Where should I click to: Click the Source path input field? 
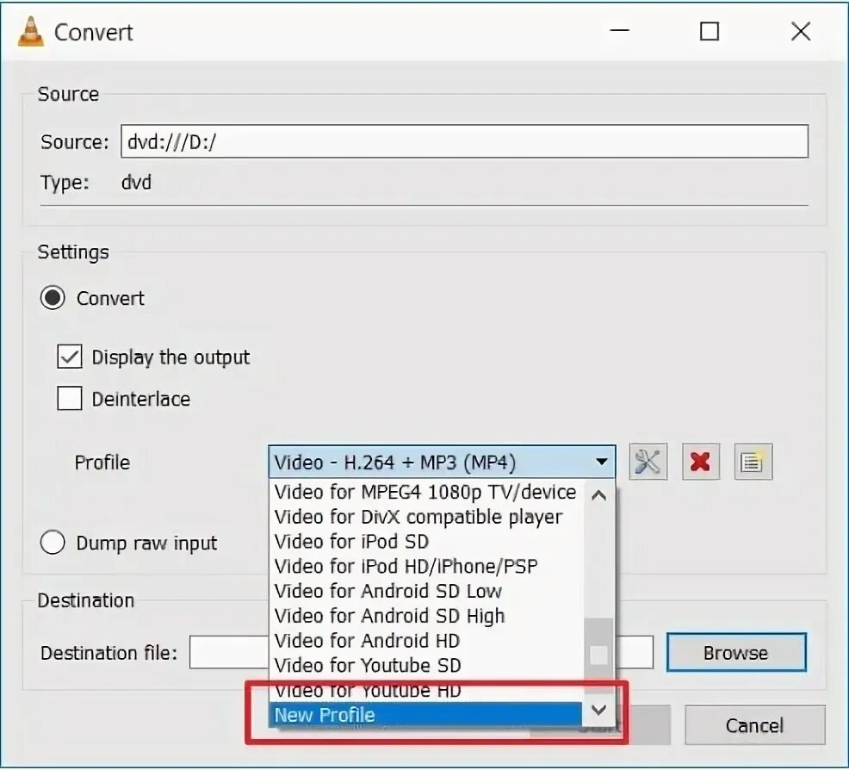465,141
